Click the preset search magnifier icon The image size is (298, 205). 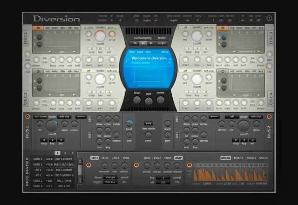[127, 60]
